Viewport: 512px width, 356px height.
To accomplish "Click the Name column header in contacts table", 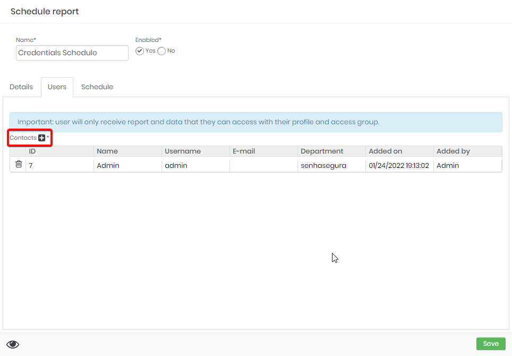I will pyautogui.click(x=127, y=151).
